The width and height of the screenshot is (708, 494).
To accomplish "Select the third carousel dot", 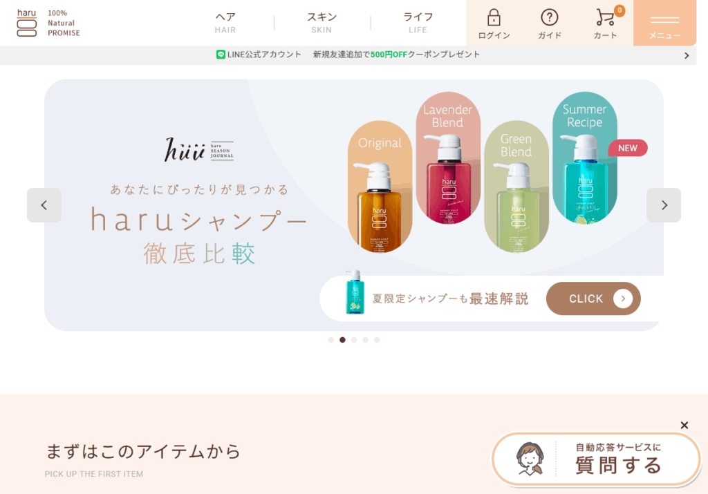I will pos(354,340).
